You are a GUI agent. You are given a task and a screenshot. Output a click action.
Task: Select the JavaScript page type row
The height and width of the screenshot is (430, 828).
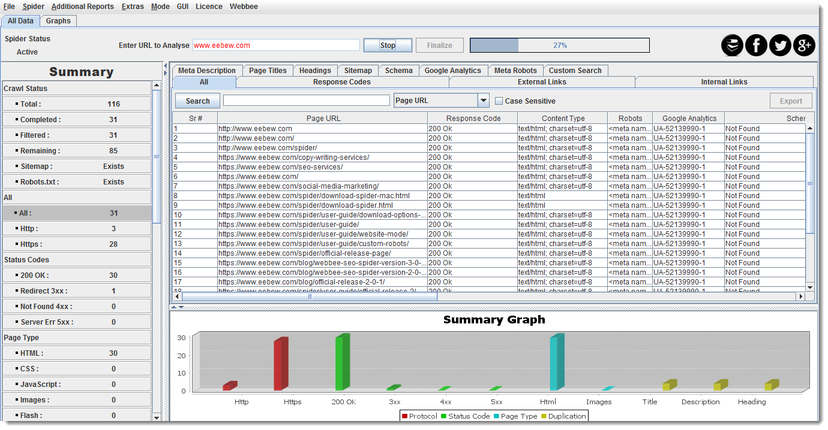pos(77,384)
